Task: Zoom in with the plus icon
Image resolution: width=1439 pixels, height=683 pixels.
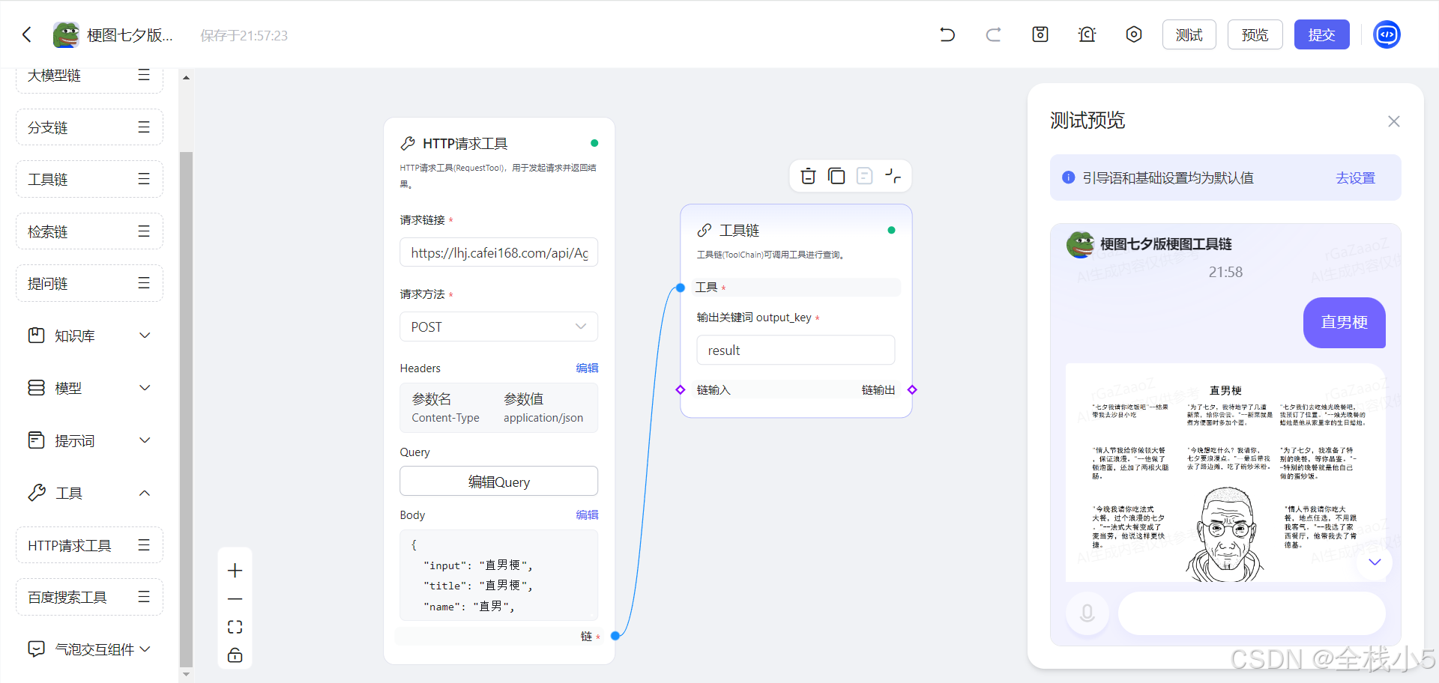Action: tap(235, 571)
